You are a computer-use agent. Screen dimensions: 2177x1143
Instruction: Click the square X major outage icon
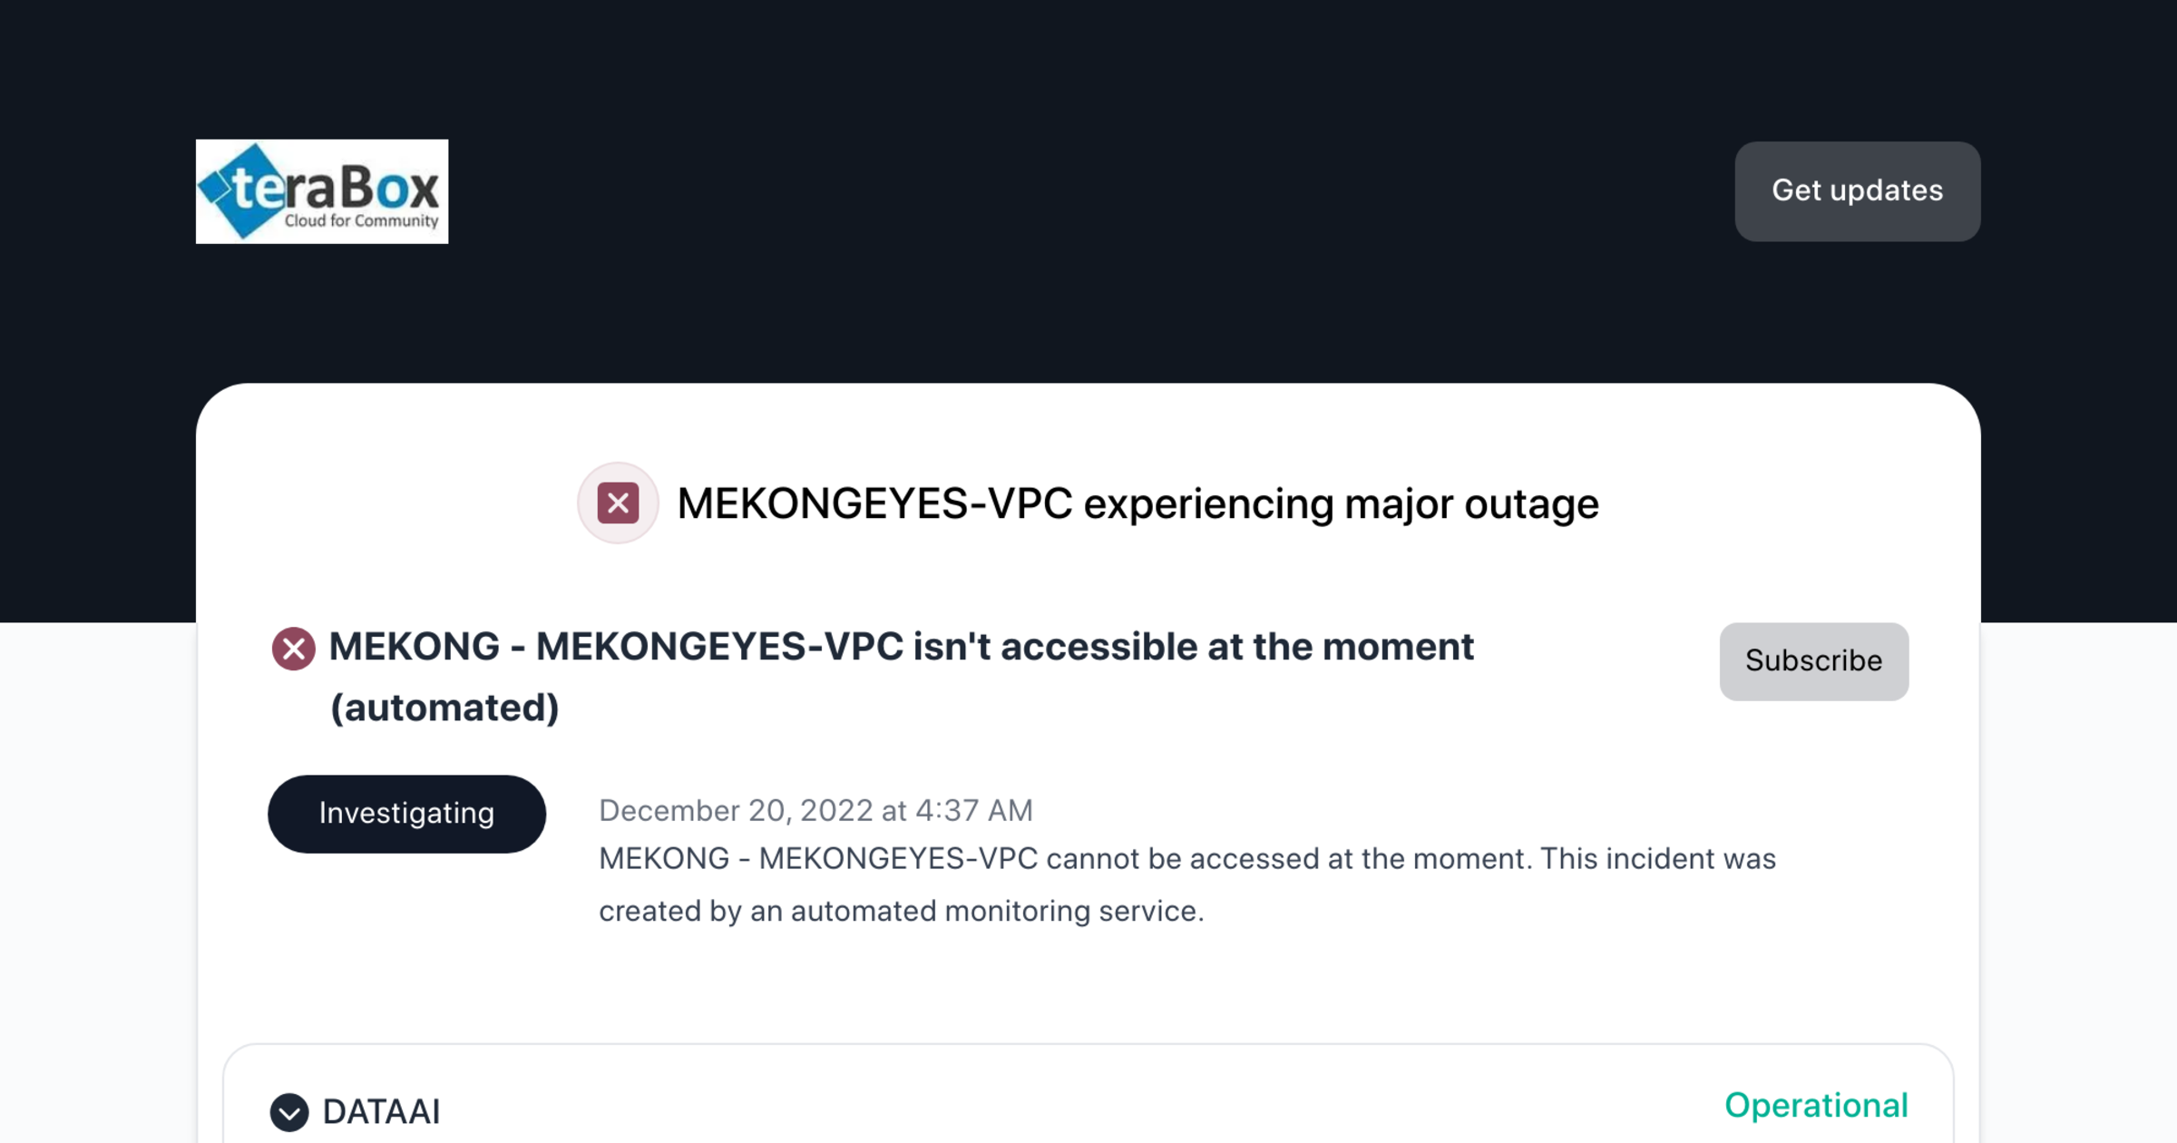(618, 503)
